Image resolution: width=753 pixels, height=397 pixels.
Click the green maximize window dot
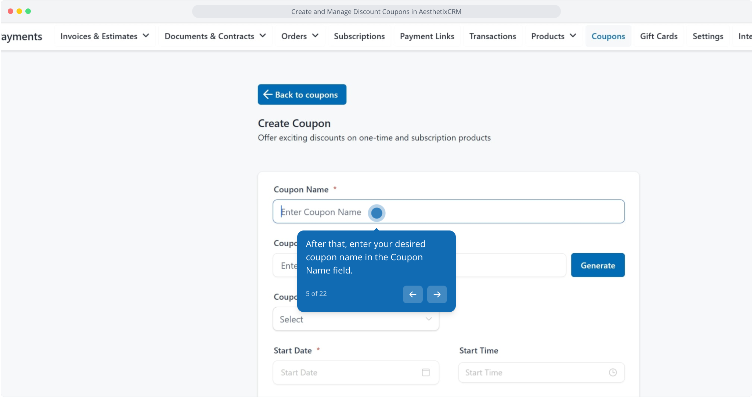point(28,11)
